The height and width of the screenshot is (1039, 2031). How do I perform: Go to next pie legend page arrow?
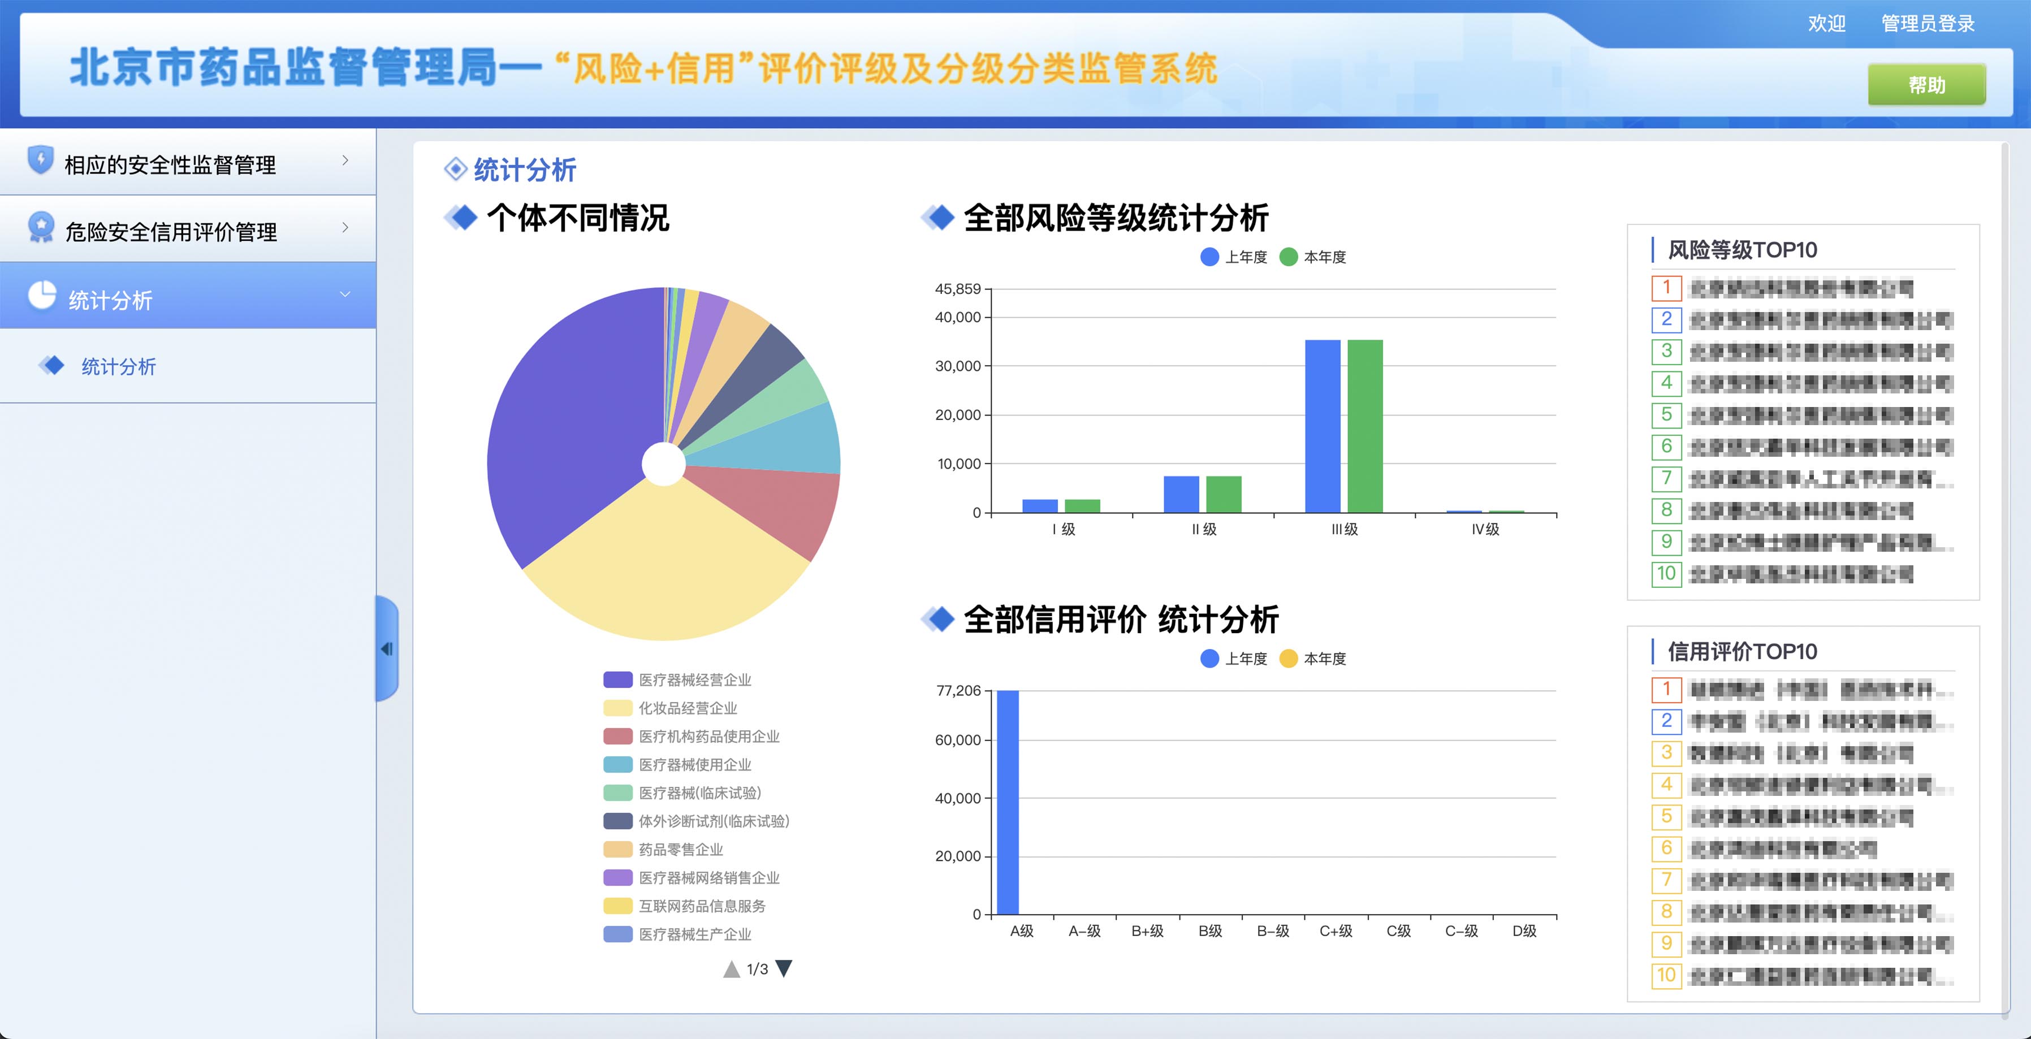pyautogui.click(x=784, y=969)
